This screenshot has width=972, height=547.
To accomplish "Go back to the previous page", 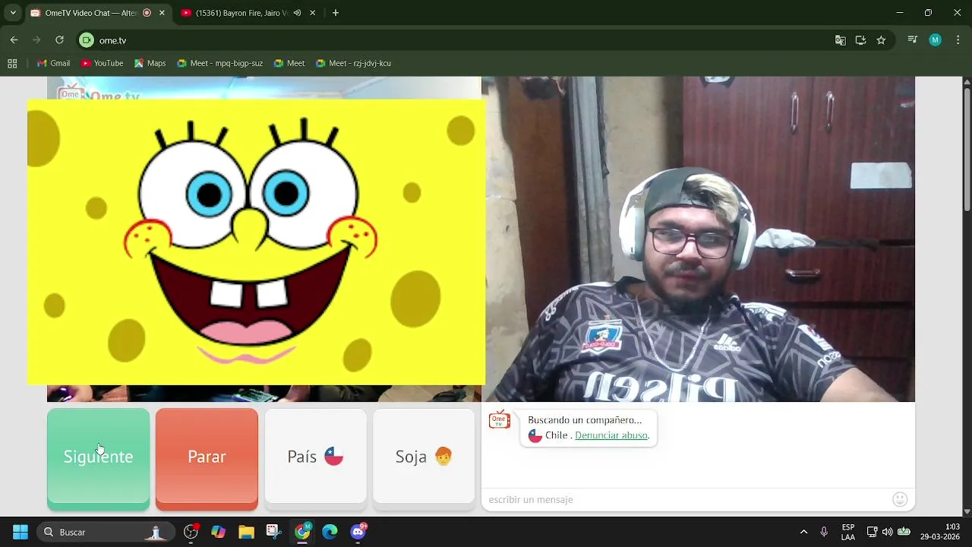I will 14,40.
